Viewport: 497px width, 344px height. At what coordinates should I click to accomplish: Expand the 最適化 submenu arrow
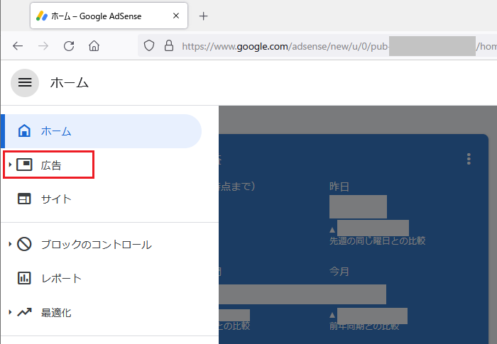point(10,313)
